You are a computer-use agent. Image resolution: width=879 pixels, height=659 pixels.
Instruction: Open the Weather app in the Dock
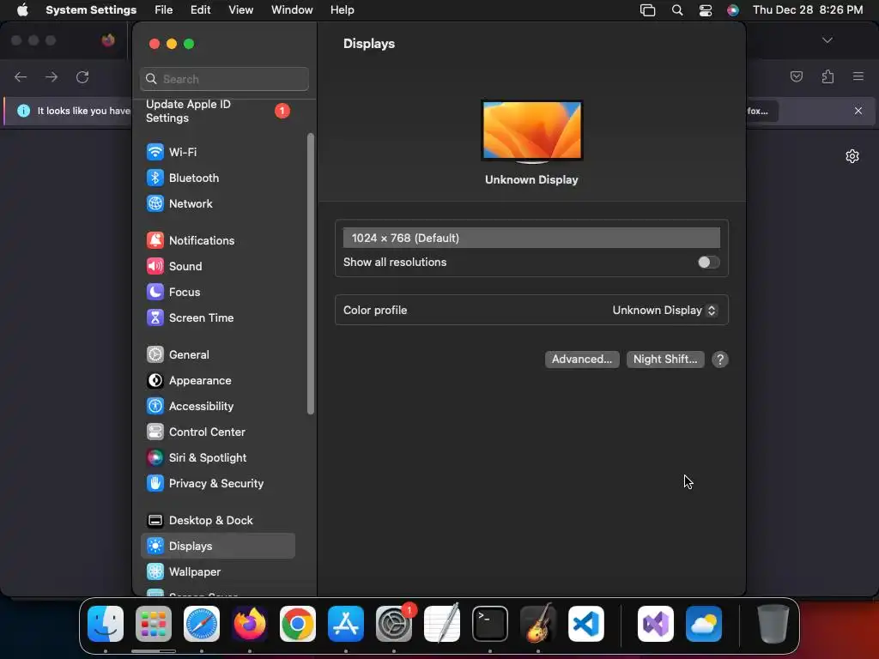pyautogui.click(x=704, y=624)
